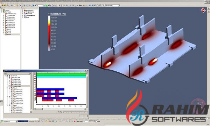Click the Temperatures catalog icon
Viewport: 210px width, 126px height.
click(x=24, y=15)
